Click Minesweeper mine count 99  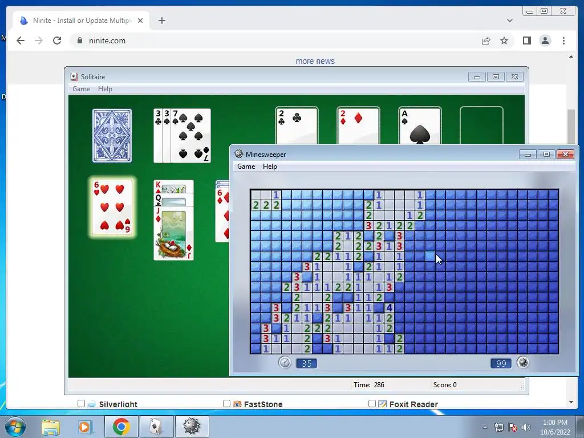(501, 363)
